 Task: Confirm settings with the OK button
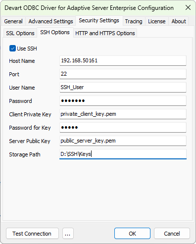[x=132, y=234]
